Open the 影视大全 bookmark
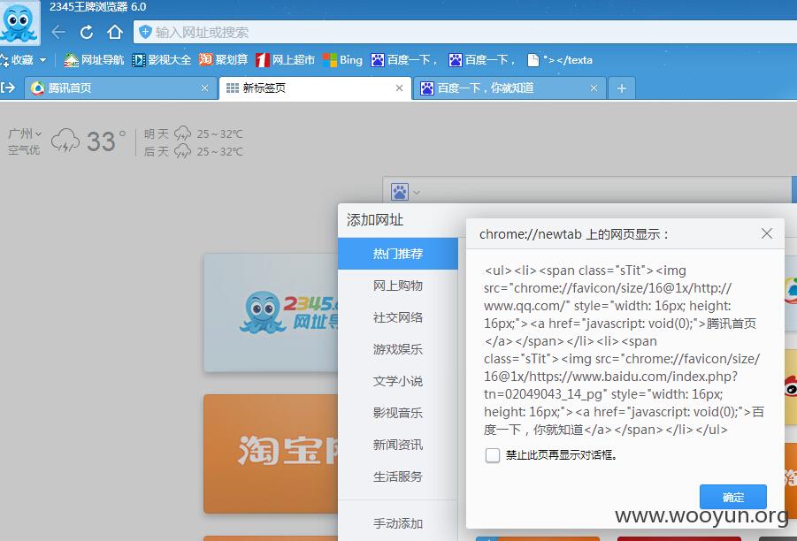 [162, 60]
